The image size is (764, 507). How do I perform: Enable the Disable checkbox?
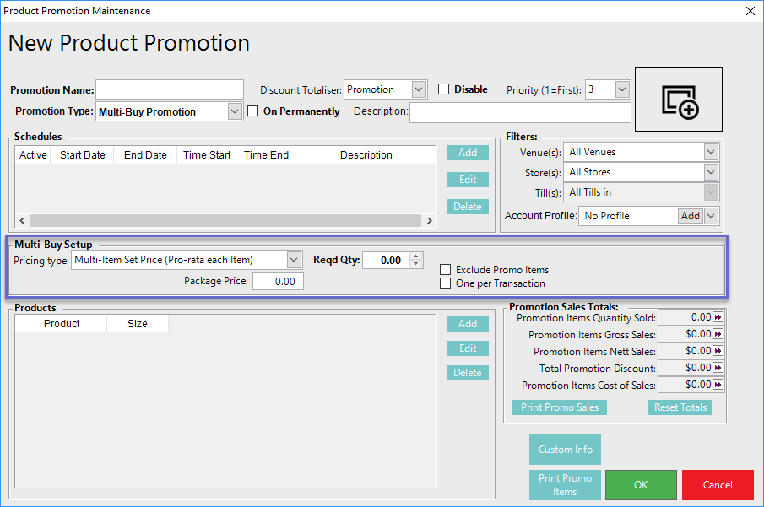(444, 89)
